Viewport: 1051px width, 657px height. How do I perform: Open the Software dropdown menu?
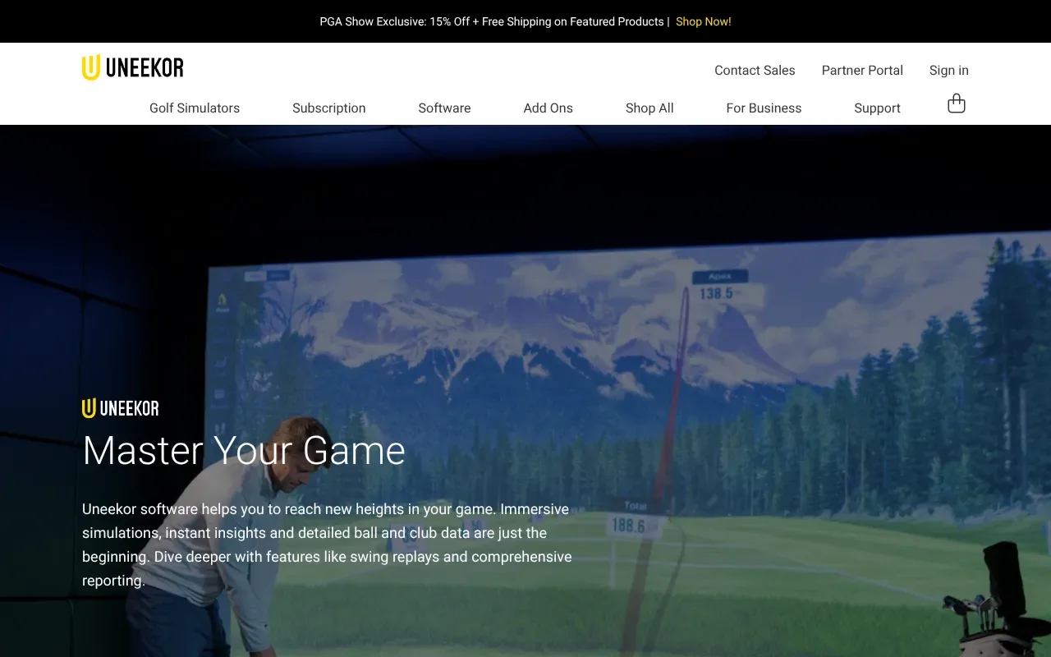pos(444,108)
